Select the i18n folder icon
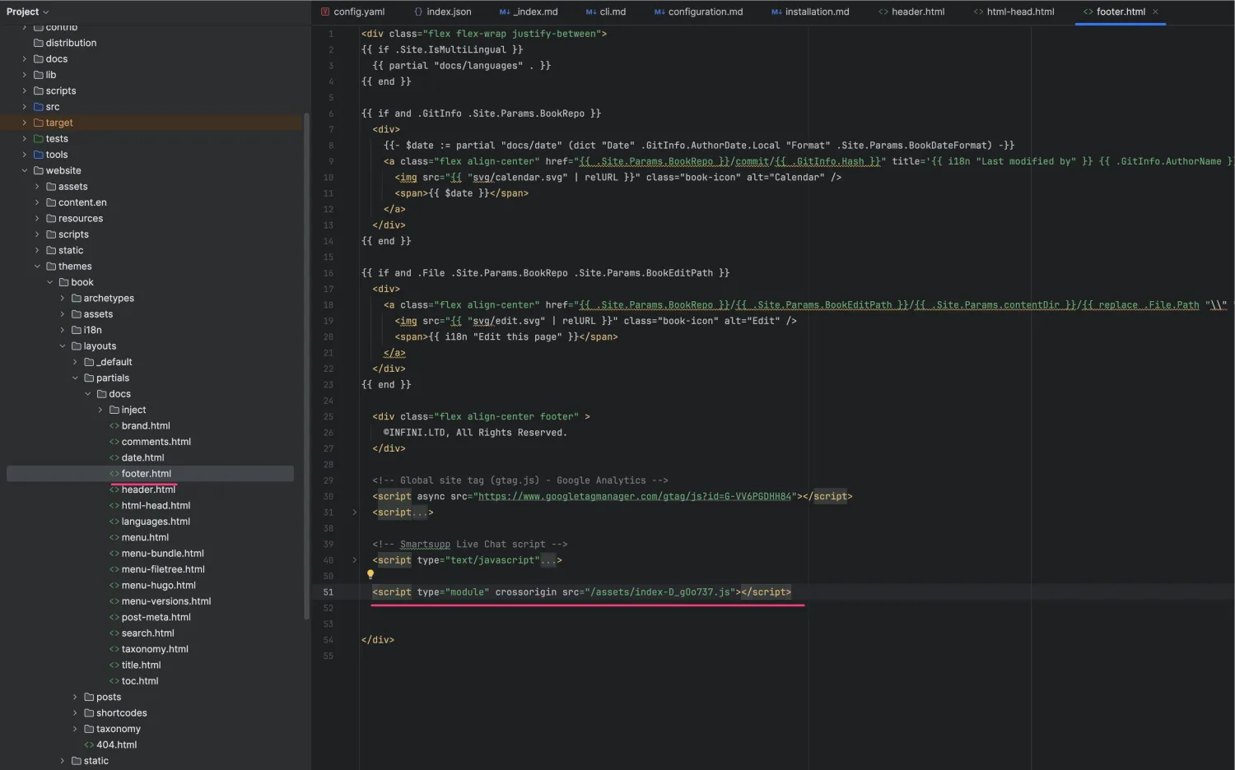Screen dimensions: 1235x770 coord(77,330)
